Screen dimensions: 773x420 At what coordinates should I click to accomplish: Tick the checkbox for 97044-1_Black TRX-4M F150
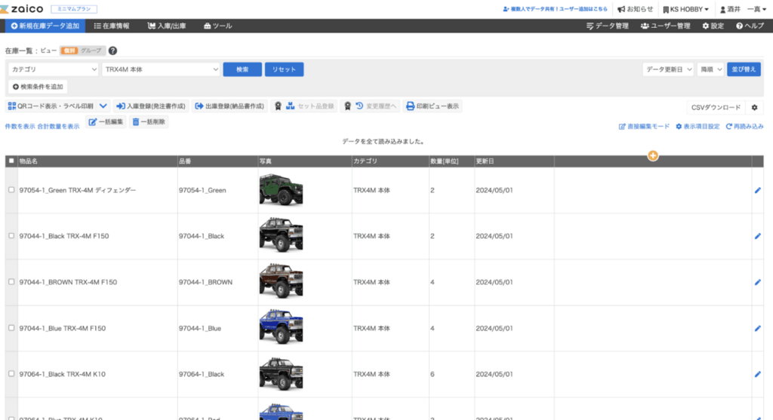[x=11, y=236]
